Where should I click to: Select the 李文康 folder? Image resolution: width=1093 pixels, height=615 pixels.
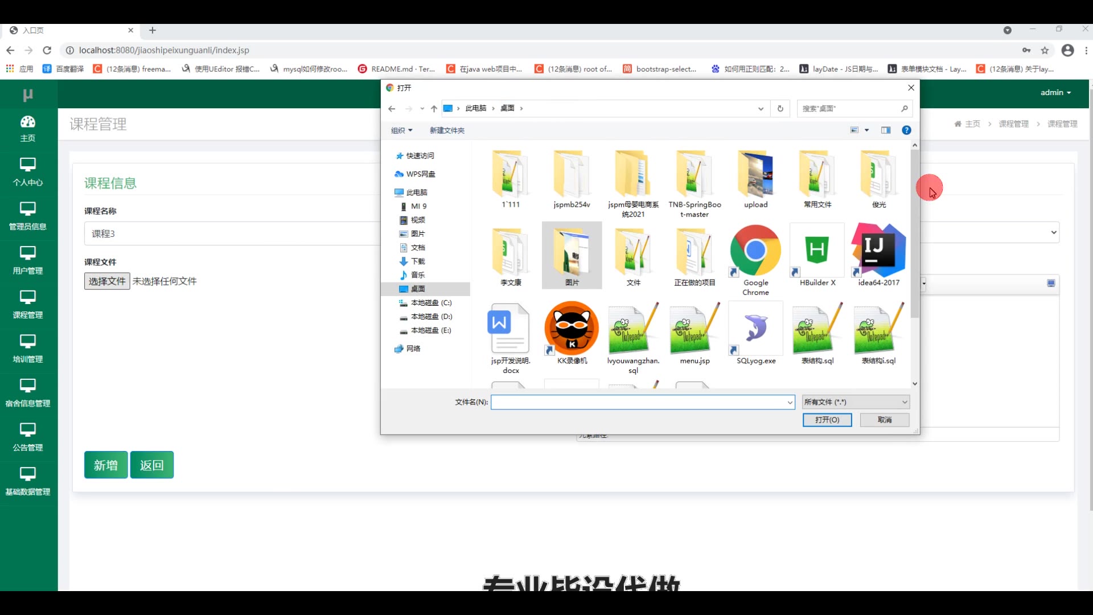(x=510, y=256)
